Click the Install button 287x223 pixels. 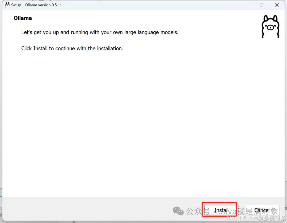[221, 210]
